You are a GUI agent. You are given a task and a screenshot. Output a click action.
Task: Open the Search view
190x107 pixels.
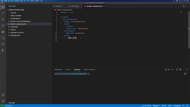coord(3,13)
